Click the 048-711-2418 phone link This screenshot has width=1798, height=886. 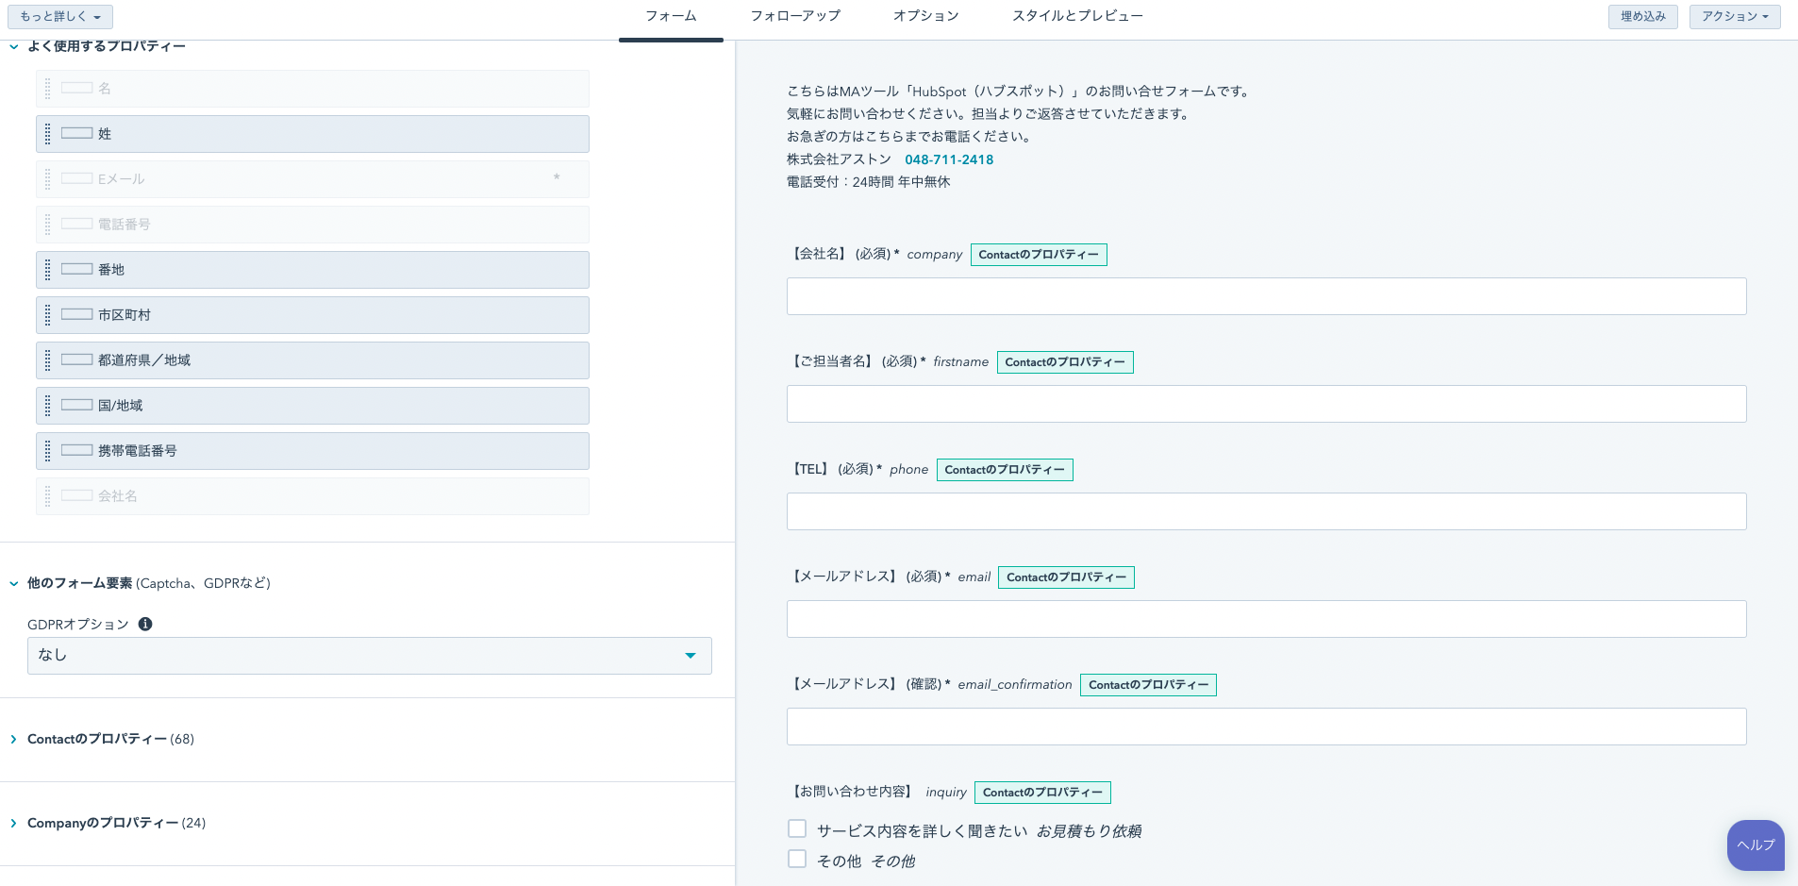949,159
